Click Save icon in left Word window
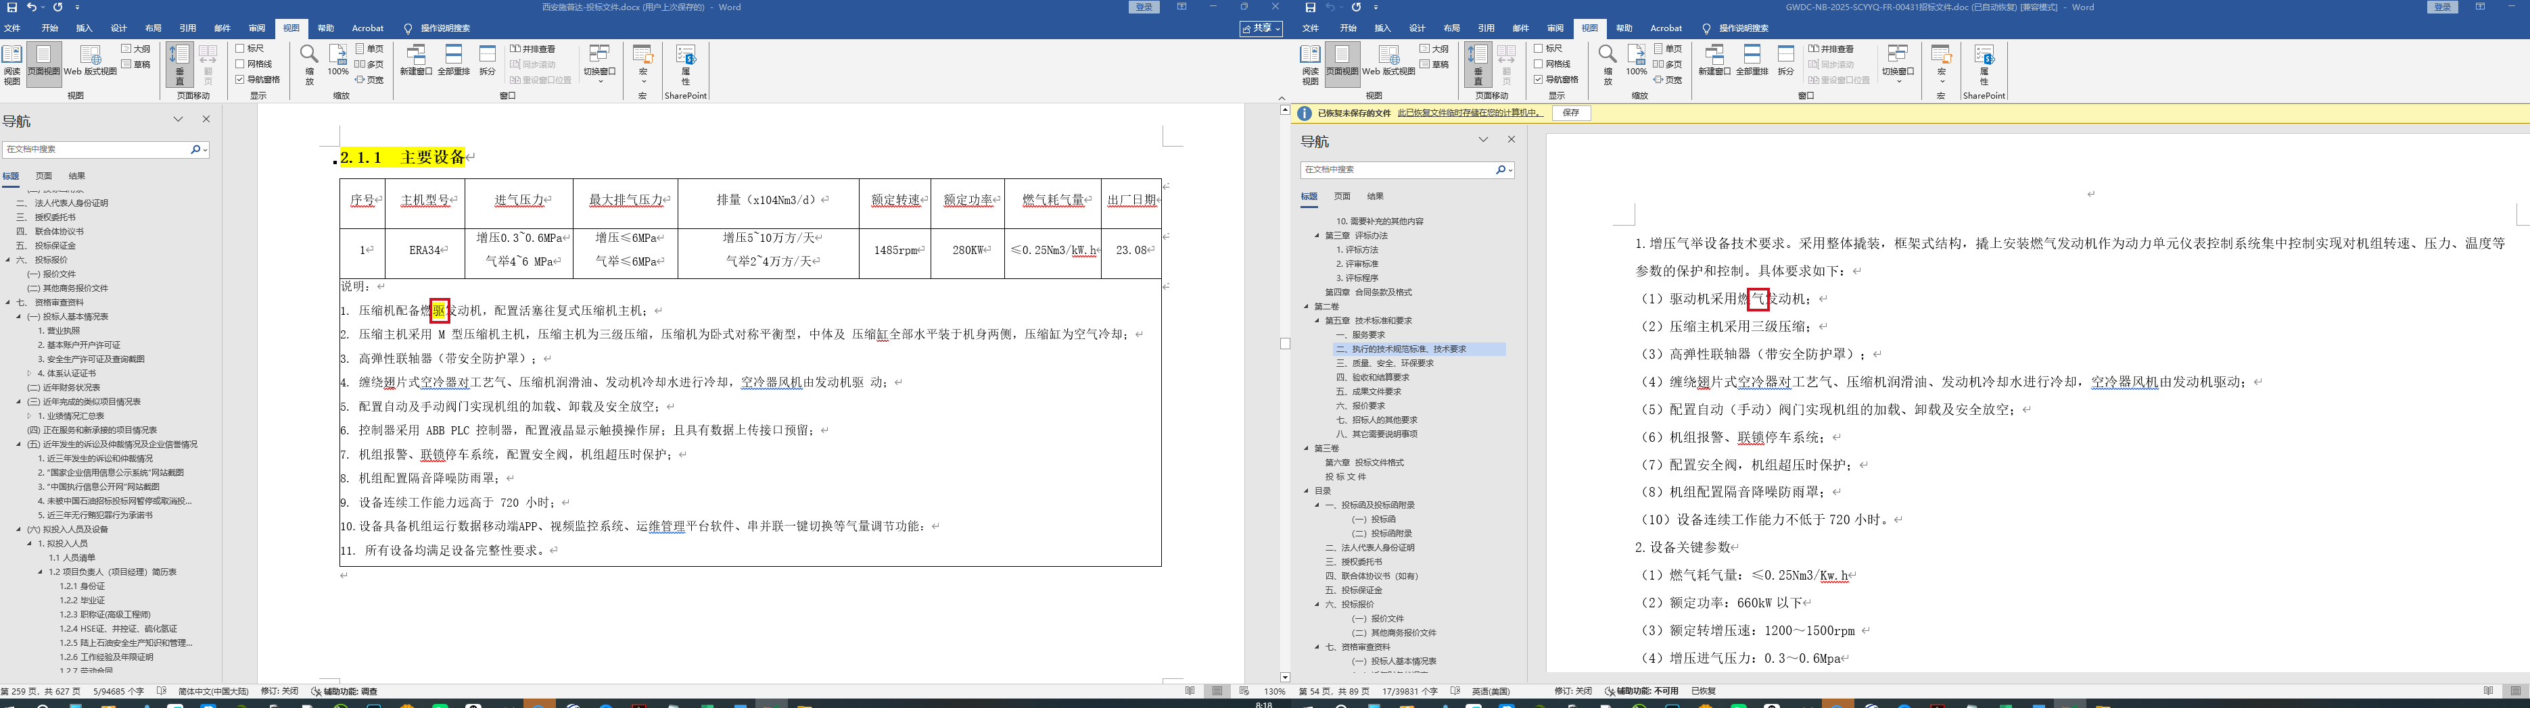 pyautogui.click(x=11, y=7)
